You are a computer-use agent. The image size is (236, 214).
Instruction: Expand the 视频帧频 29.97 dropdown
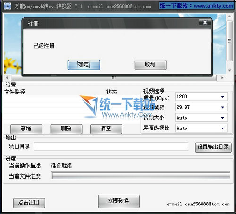(x=201, y=107)
